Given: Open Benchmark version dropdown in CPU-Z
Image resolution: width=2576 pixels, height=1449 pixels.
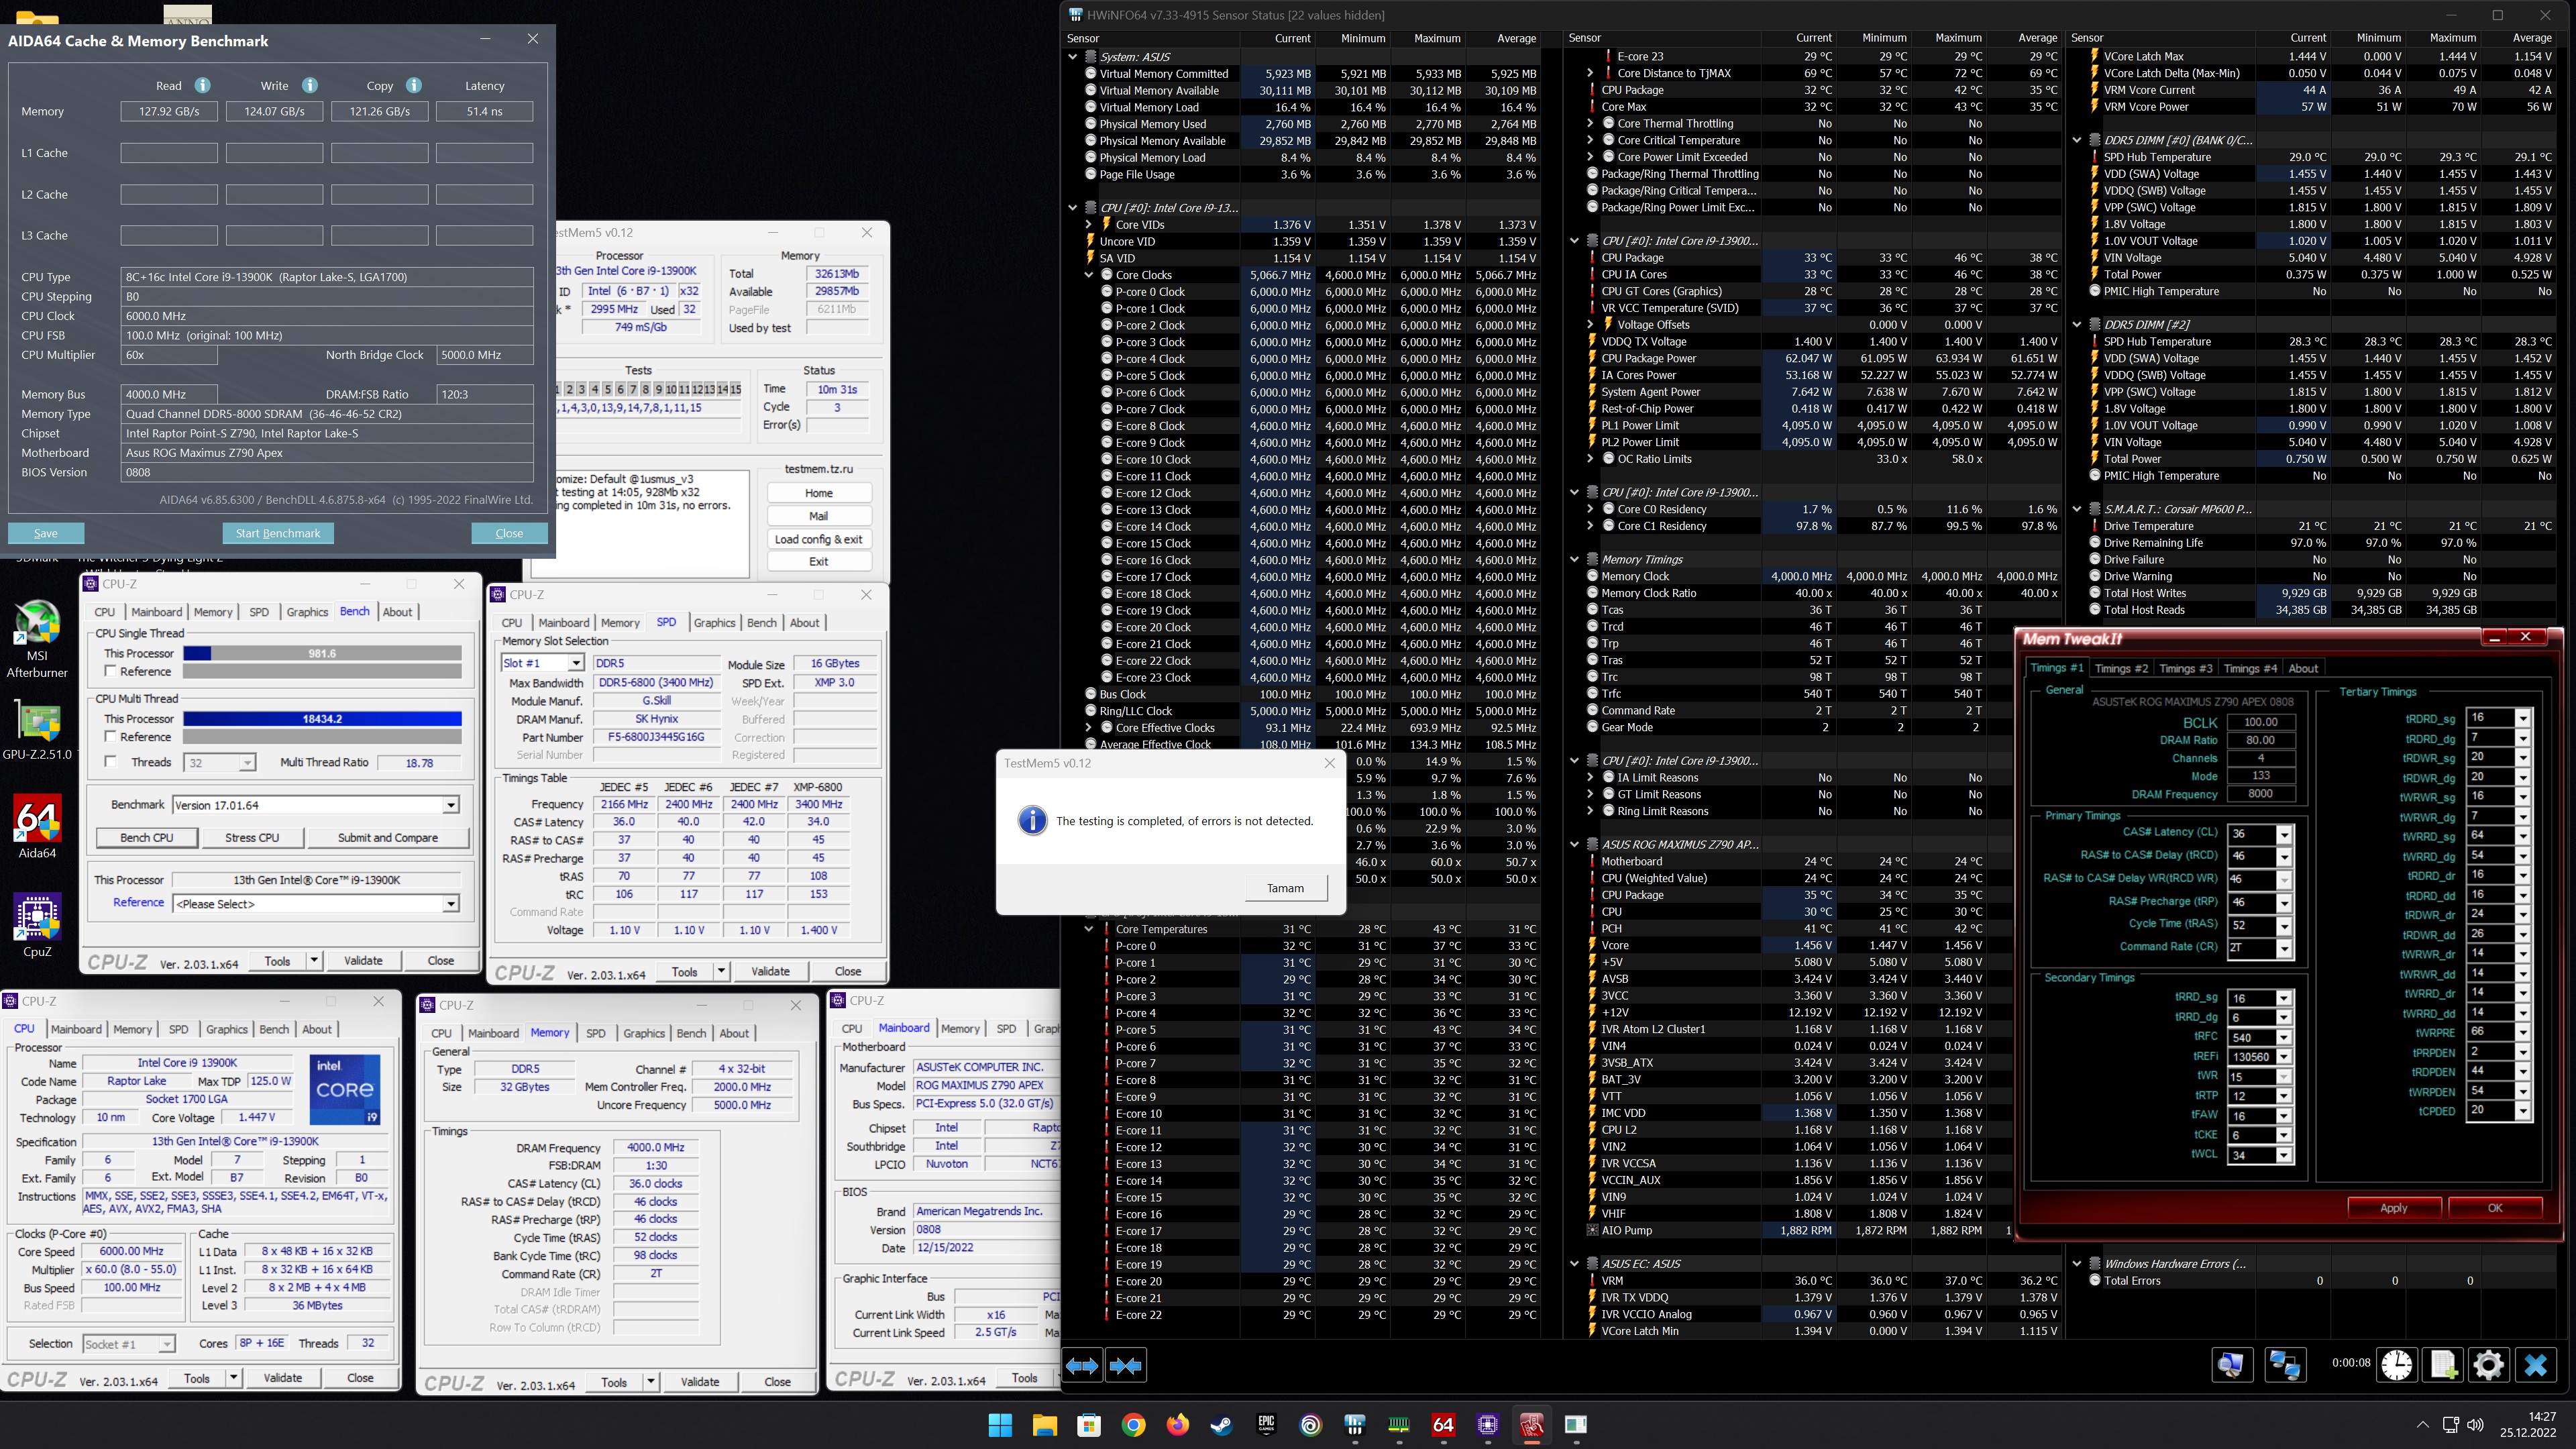Looking at the screenshot, I should pyautogui.click(x=450, y=805).
